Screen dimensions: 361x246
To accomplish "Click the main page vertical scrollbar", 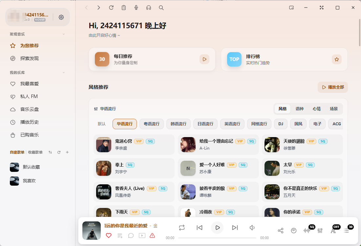I will 360,32.
